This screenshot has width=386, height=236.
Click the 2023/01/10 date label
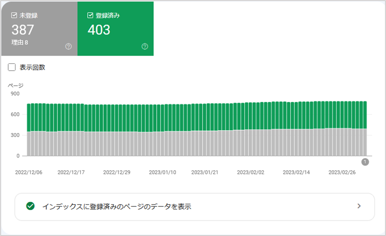click(x=163, y=172)
